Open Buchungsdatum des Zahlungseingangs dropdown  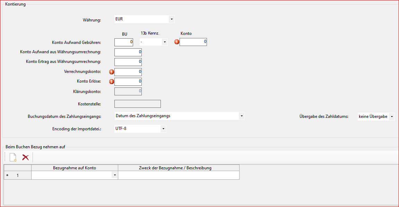click(242, 116)
